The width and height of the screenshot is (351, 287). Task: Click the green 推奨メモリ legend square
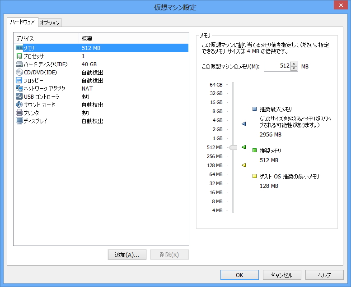point(254,150)
